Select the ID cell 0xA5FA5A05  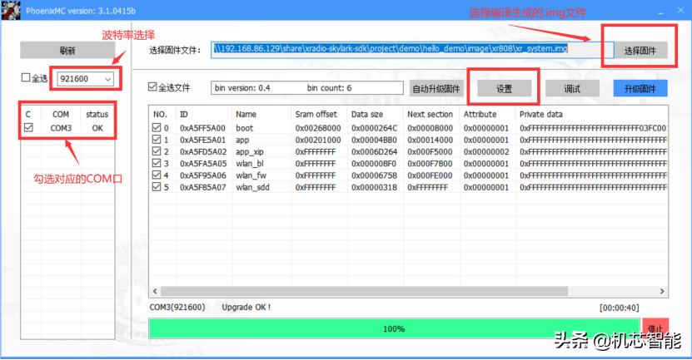coord(203,164)
